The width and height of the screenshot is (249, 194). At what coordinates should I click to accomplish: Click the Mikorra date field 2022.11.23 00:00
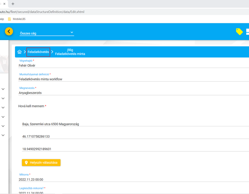pos(134,180)
